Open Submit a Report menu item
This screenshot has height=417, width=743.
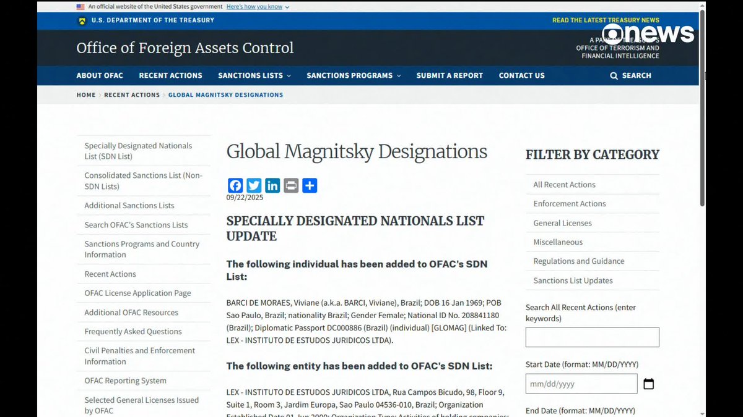(x=450, y=75)
